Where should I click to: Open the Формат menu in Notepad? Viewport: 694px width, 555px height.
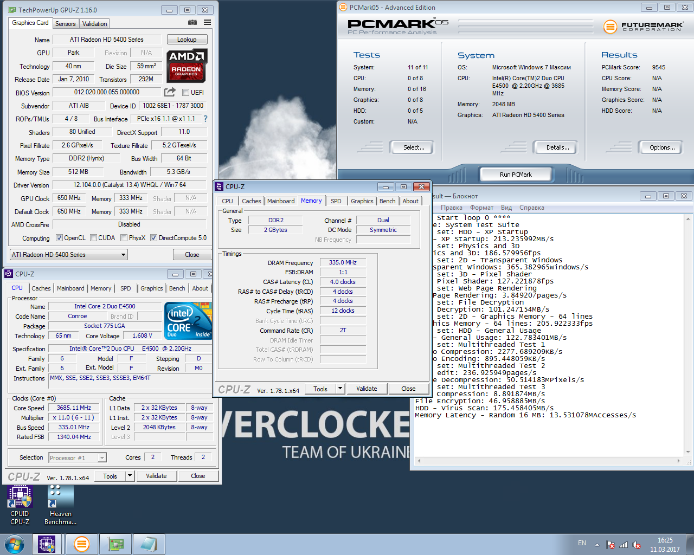(481, 208)
